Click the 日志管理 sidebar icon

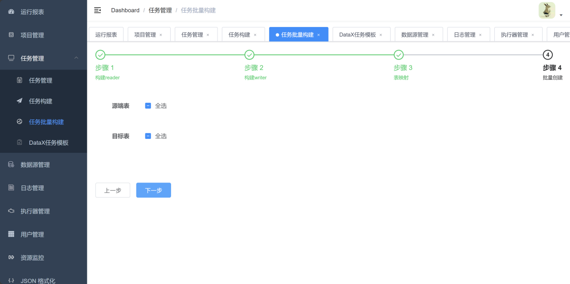(11, 188)
